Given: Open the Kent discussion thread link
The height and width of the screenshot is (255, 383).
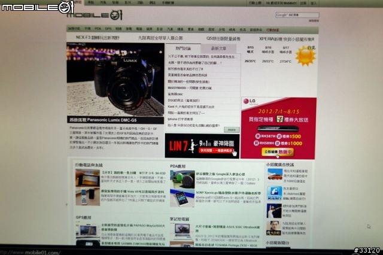Looking at the screenshot, I should (x=191, y=107).
